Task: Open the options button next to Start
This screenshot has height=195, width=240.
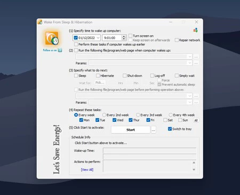Action: click(154, 130)
